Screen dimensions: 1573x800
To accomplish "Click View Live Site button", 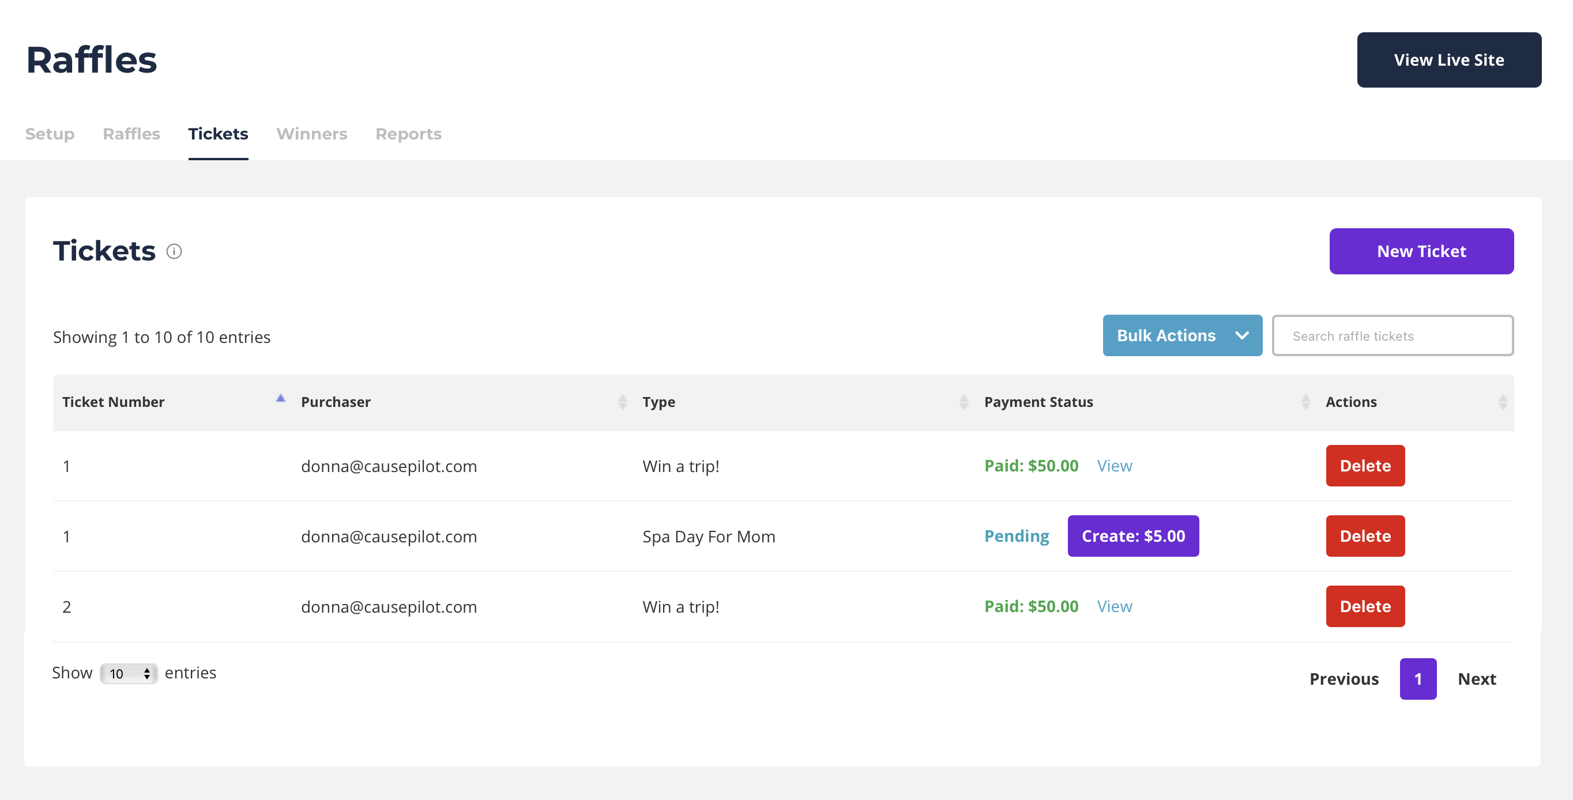I will coord(1448,60).
